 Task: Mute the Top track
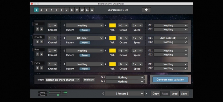[42, 29]
